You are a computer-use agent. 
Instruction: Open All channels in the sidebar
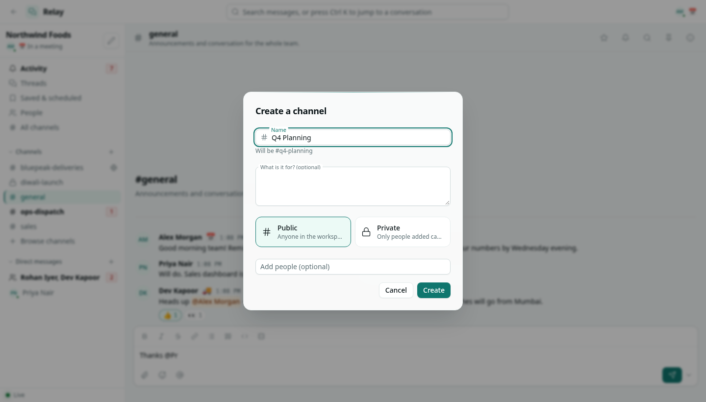pos(62,127)
